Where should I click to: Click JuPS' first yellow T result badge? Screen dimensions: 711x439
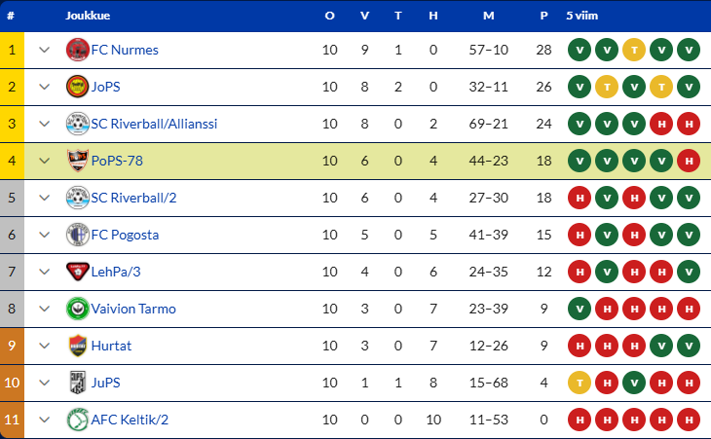tap(580, 383)
